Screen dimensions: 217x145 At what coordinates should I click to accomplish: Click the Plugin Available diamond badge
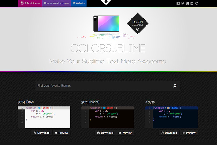(x=138, y=24)
